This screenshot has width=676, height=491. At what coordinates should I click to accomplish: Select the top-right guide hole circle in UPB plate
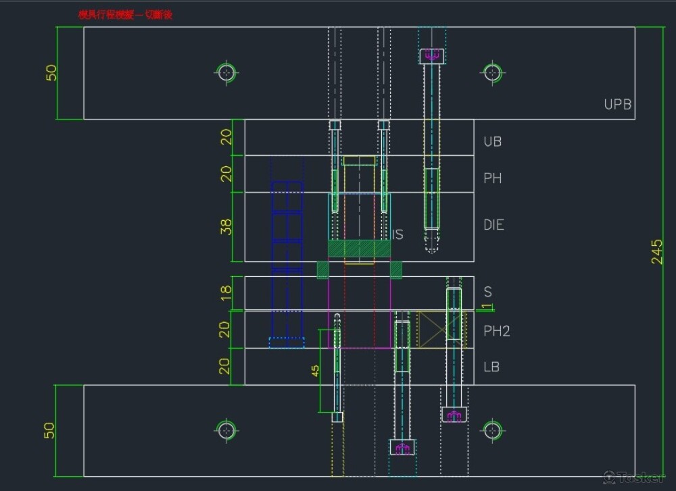(492, 72)
